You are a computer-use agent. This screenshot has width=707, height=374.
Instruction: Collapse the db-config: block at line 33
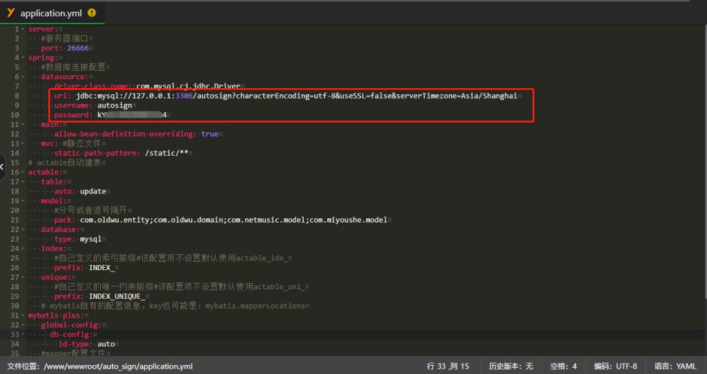tap(23, 334)
